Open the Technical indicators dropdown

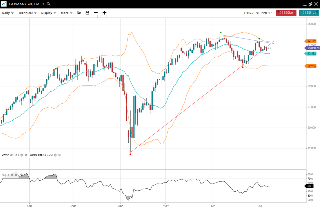tap(27, 13)
